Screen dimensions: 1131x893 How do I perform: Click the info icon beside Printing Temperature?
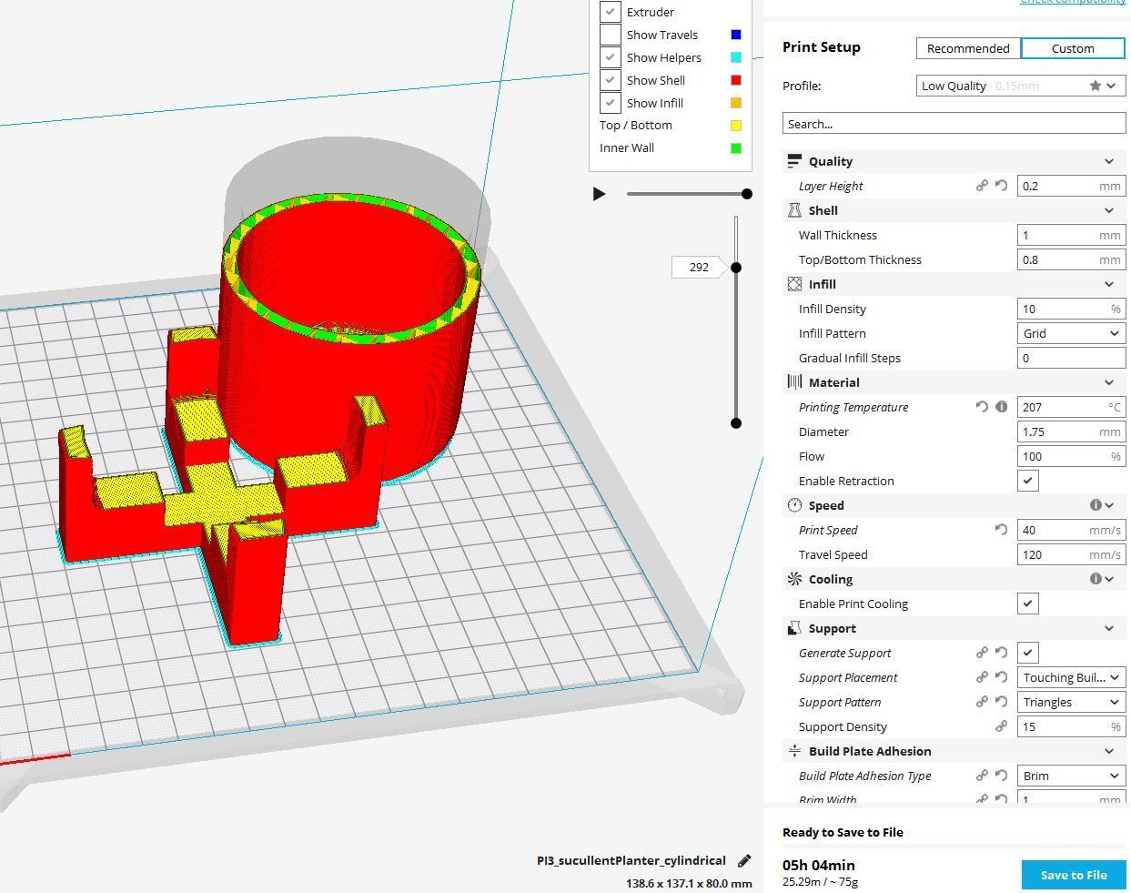pos(1002,407)
